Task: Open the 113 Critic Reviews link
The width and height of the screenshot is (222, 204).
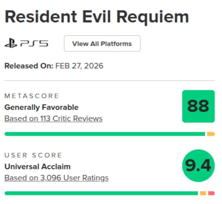Action: [x=54, y=118]
